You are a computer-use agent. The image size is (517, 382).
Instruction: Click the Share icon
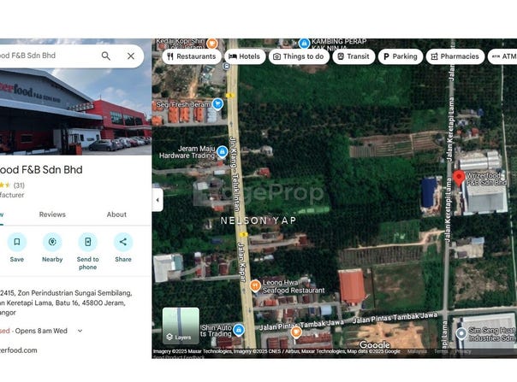click(123, 242)
